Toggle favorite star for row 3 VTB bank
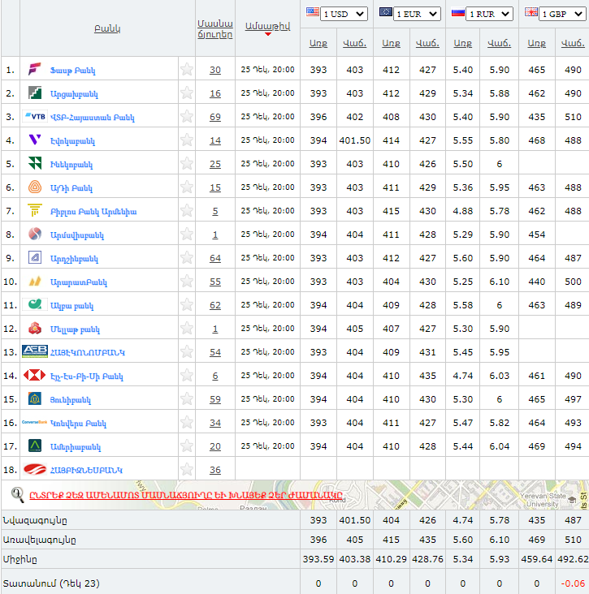Screen dimensions: 589x594 [187, 116]
